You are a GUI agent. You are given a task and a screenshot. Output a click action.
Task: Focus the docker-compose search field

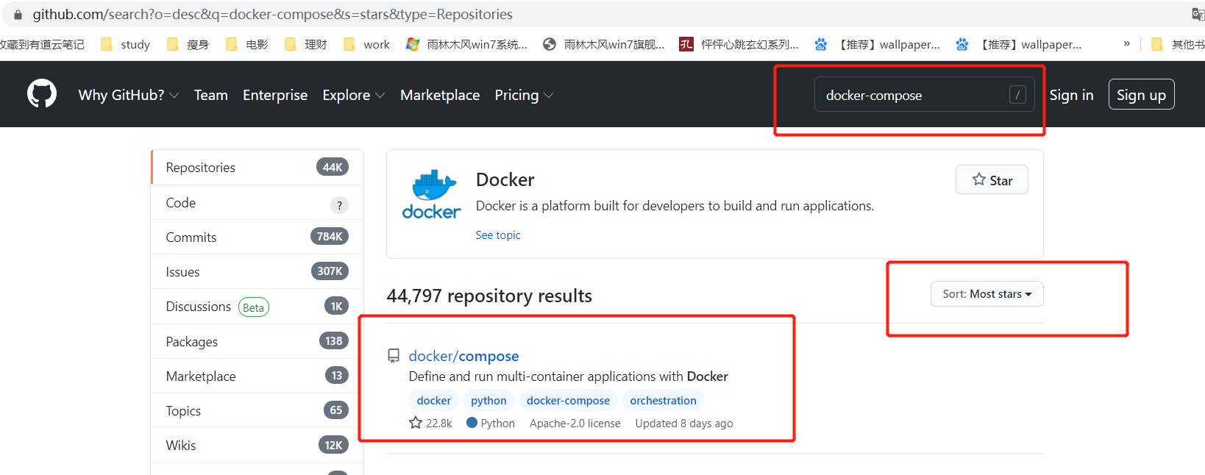(x=924, y=95)
